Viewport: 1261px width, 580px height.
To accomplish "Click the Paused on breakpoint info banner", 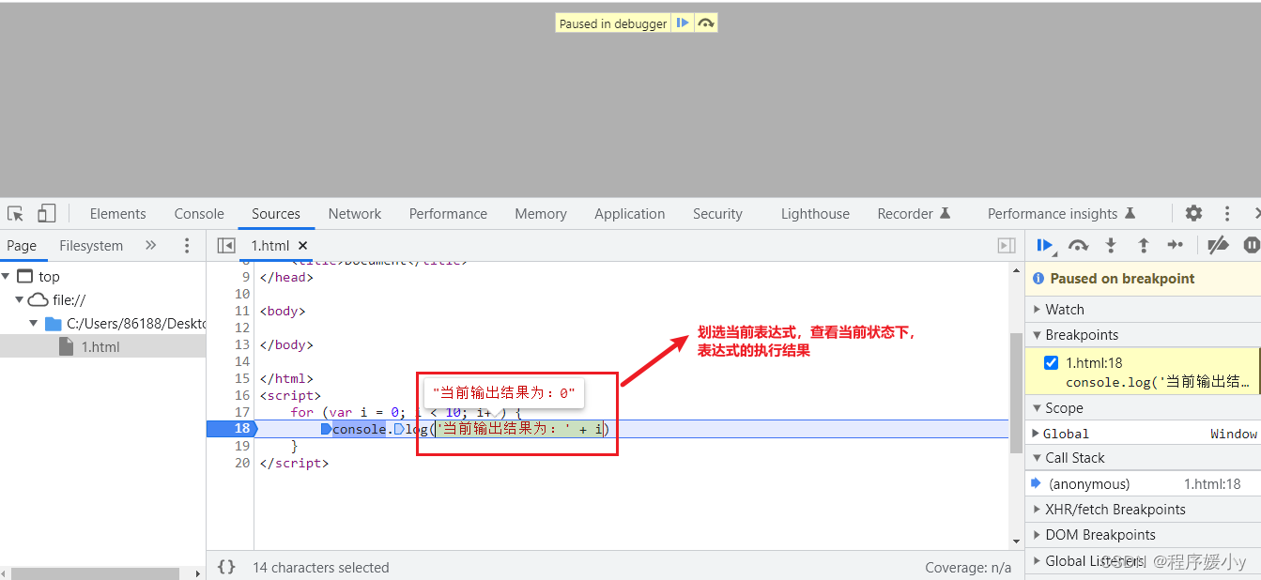I will pyautogui.click(x=1143, y=278).
